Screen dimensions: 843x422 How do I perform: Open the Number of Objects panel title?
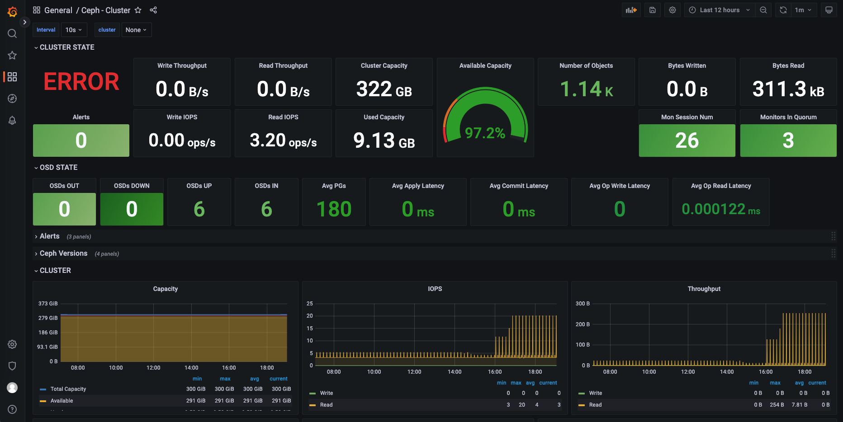tap(586, 66)
